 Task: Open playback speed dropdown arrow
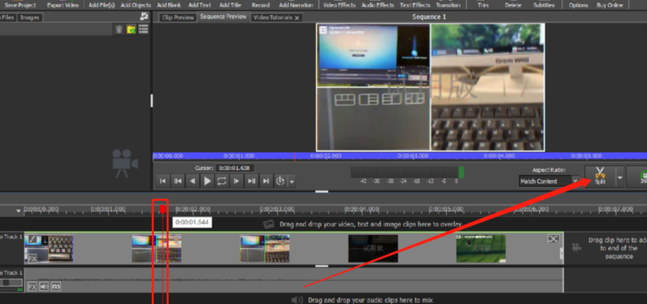(292, 182)
